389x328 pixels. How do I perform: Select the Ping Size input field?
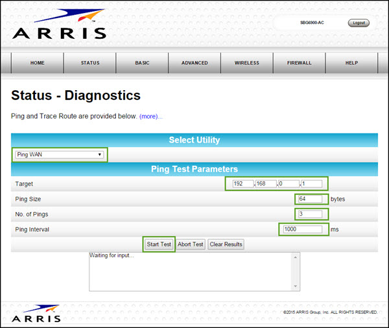(x=311, y=199)
